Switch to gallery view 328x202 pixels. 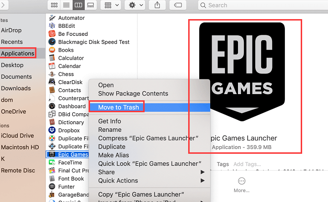90,5
